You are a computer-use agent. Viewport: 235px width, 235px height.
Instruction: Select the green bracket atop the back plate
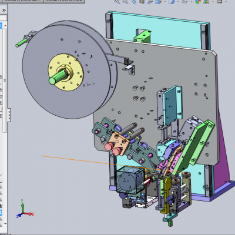point(142,36)
